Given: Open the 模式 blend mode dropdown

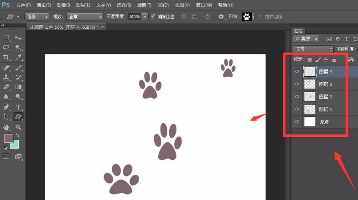Looking at the screenshot, I should (x=84, y=16).
